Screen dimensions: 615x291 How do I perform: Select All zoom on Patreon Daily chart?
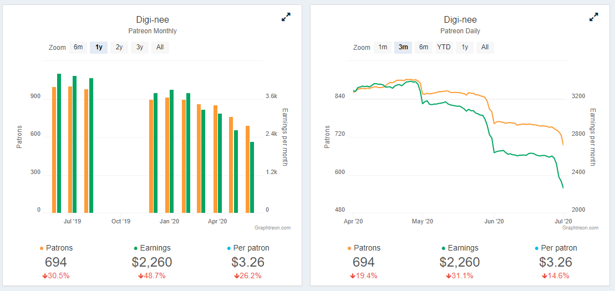(x=485, y=48)
